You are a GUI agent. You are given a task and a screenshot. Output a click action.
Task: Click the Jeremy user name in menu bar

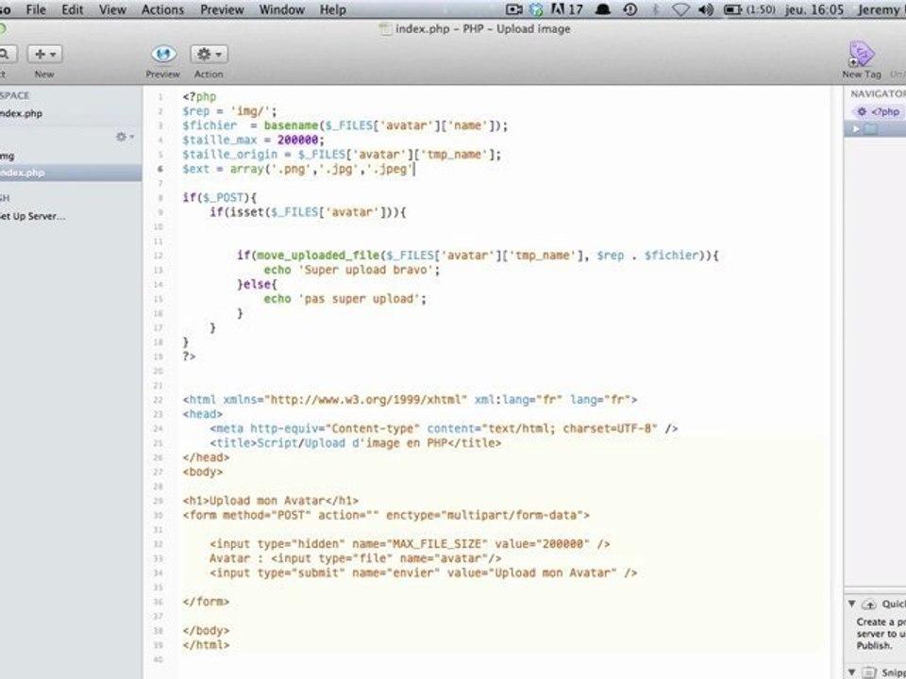click(881, 9)
